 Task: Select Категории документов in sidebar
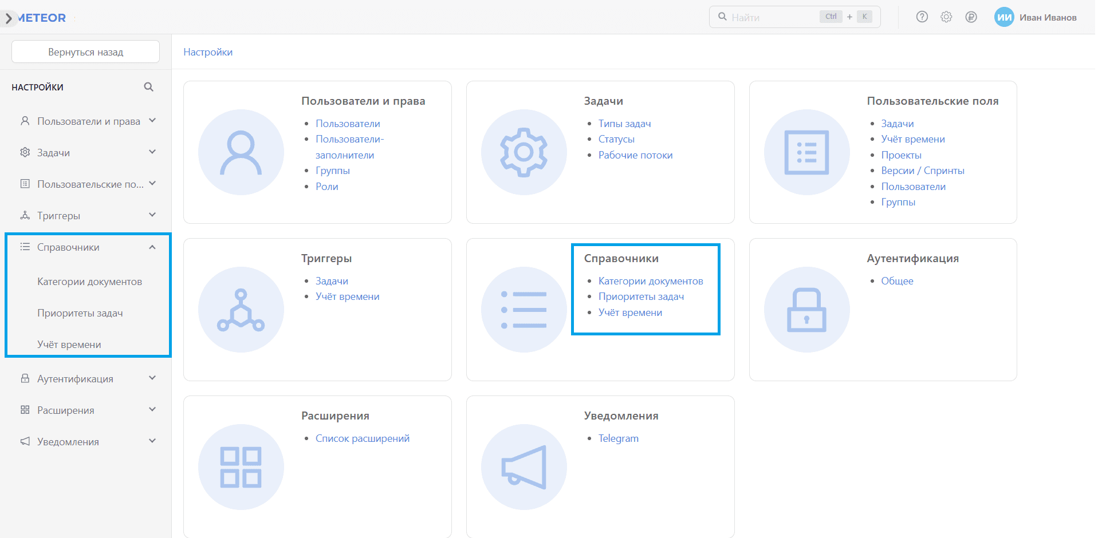[89, 282]
